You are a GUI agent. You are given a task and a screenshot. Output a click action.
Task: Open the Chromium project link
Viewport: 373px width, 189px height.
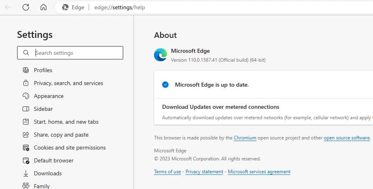(245, 138)
